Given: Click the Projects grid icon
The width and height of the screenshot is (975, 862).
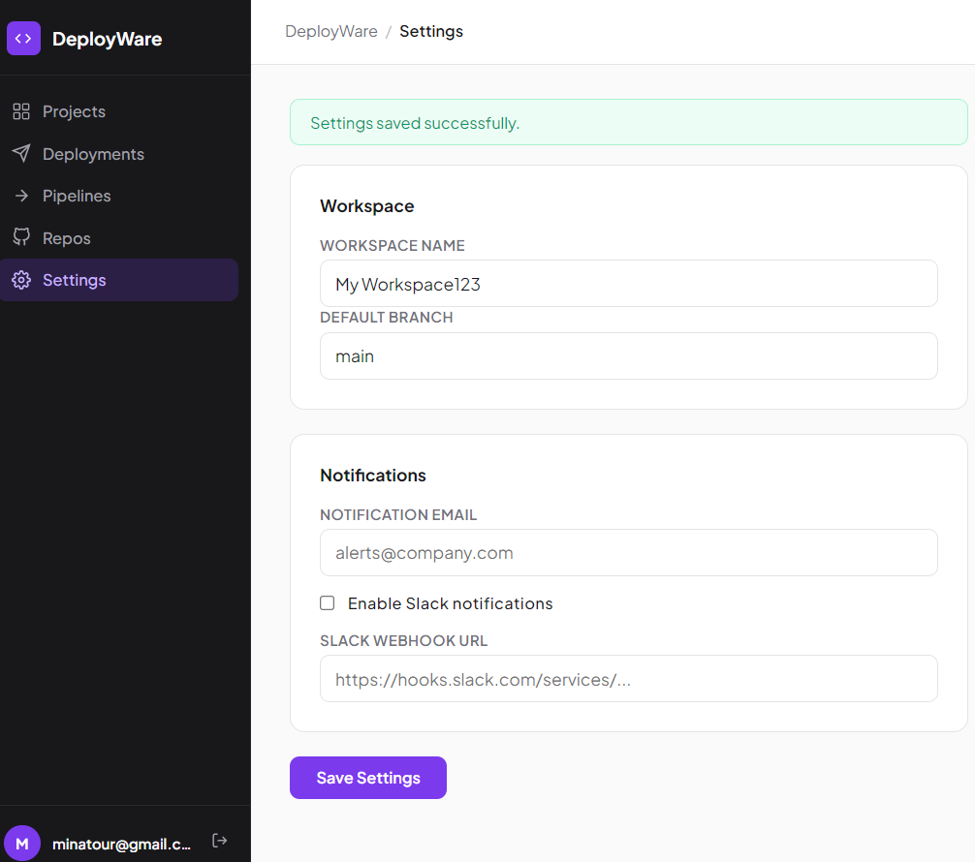Looking at the screenshot, I should tap(21, 111).
